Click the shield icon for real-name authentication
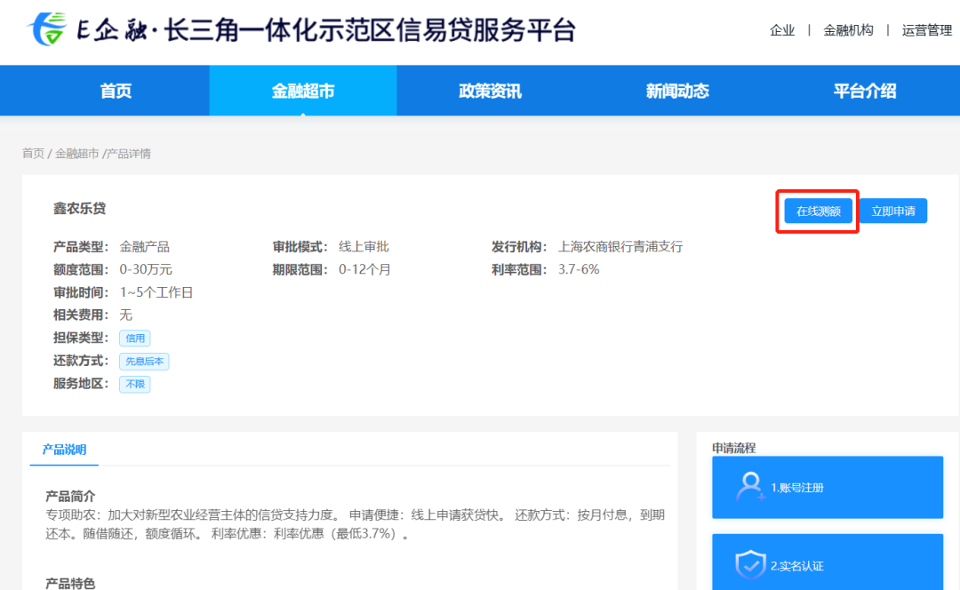Viewport: 960px width, 590px height. click(x=750, y=565)
